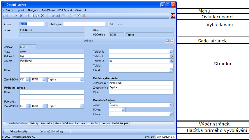Click the Vše filter text
This screenshot has height=140, width=249.
(x=120, y=24)
